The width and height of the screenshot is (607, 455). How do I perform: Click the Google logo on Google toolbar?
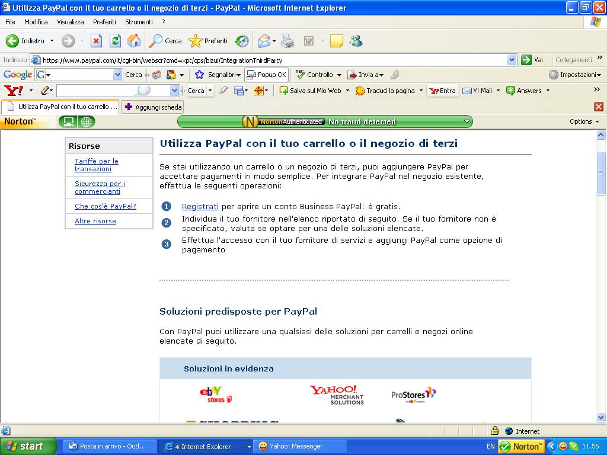[x=17, y=75]
